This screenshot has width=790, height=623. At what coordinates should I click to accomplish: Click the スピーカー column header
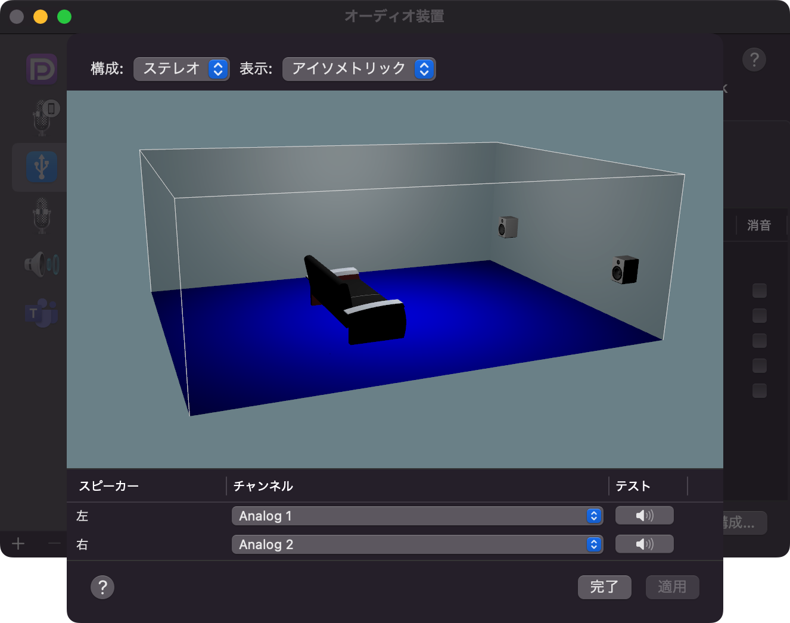point(109,486)
